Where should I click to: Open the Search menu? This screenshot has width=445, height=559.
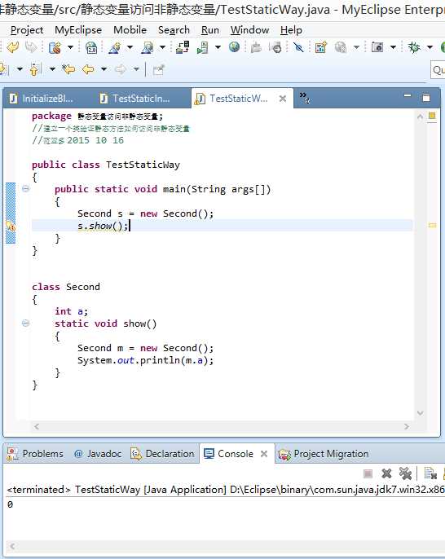click(x=174, y=30)
